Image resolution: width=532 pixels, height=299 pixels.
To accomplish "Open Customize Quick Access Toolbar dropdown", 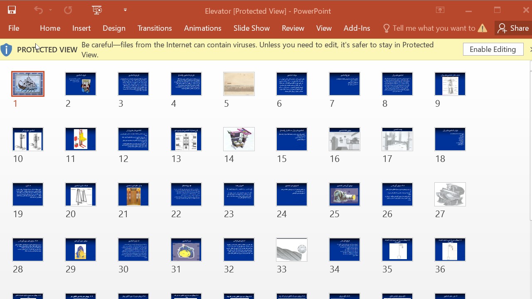I will [125, 10].
